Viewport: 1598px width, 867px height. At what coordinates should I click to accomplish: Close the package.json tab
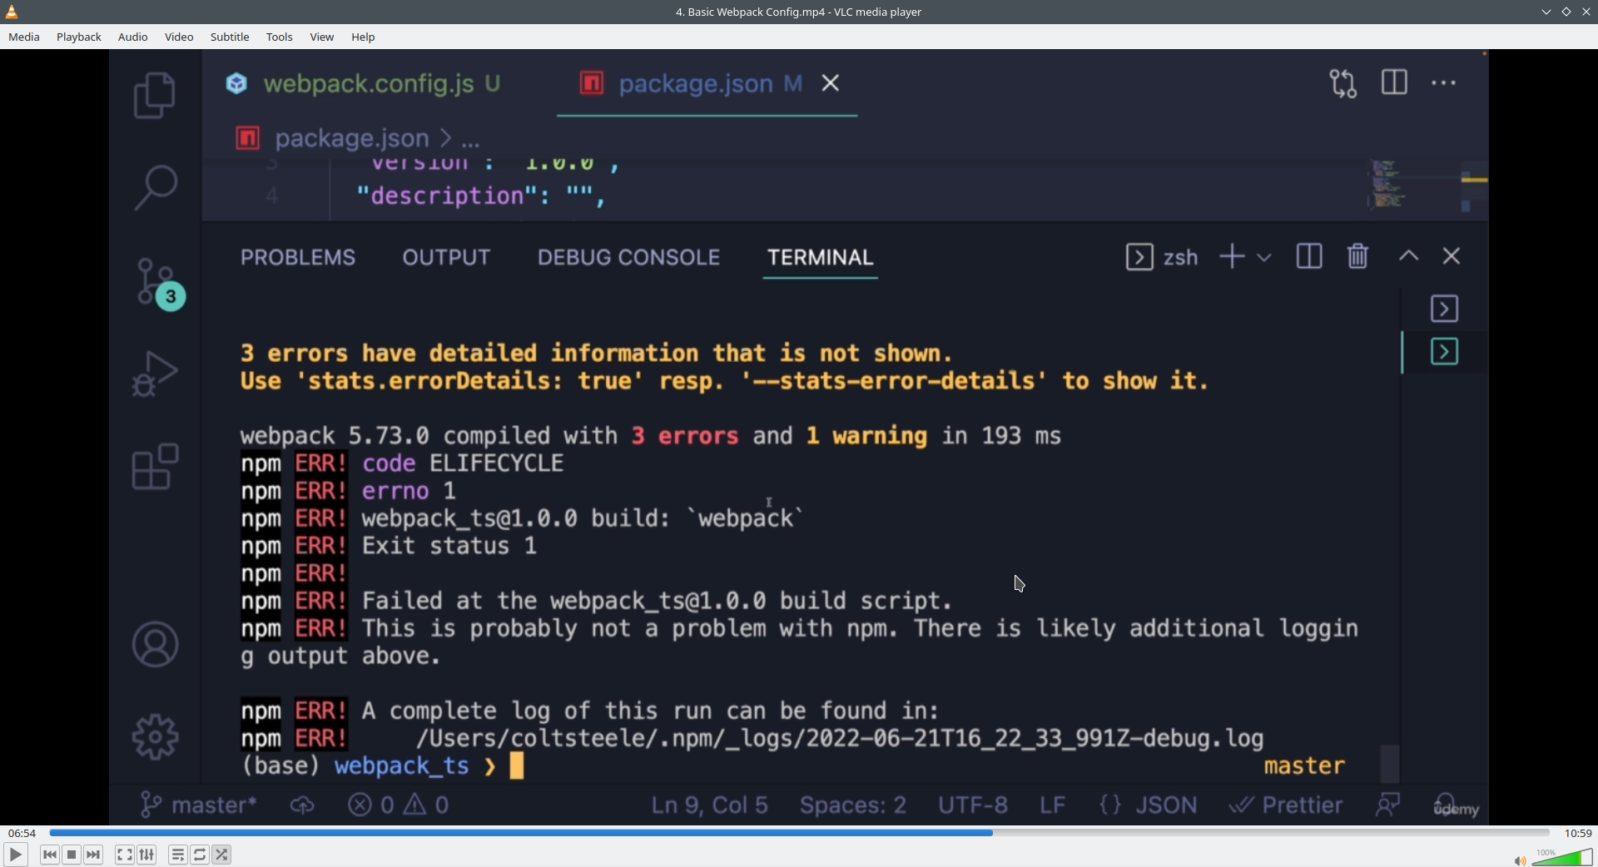coord(831,83)
